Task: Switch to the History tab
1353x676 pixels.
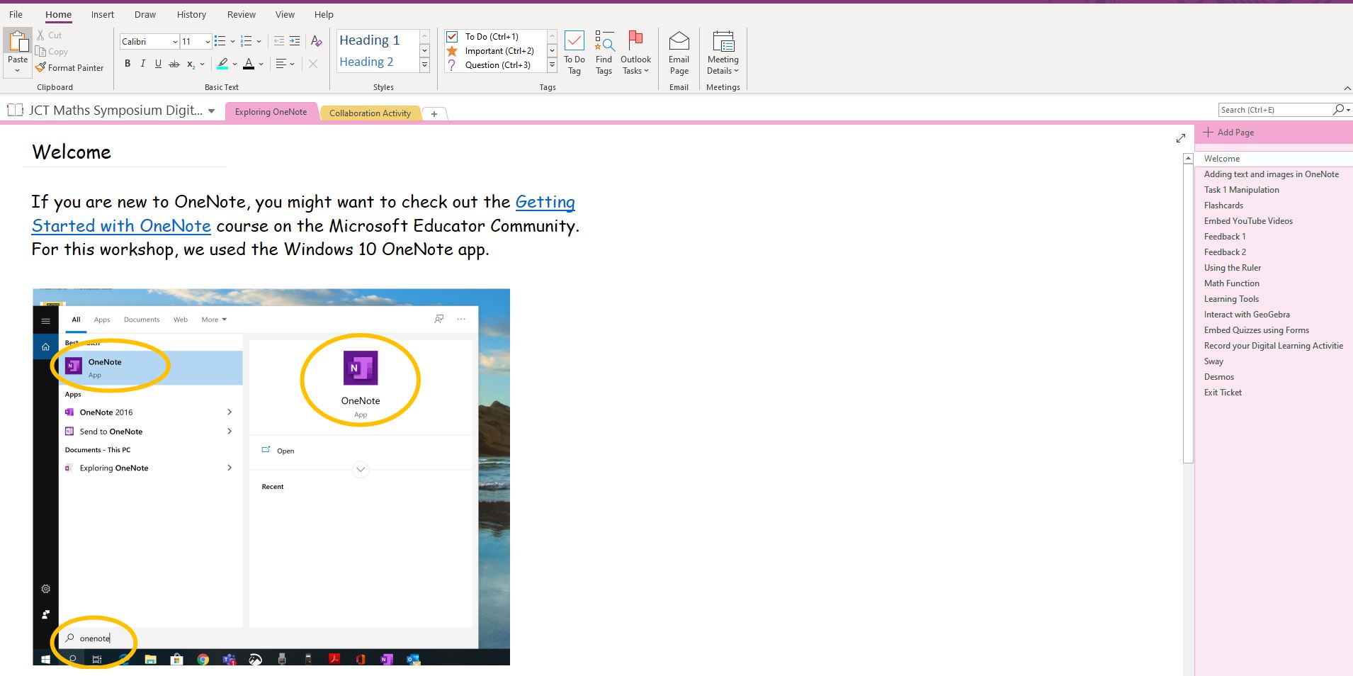Action: tap(191, 14)
